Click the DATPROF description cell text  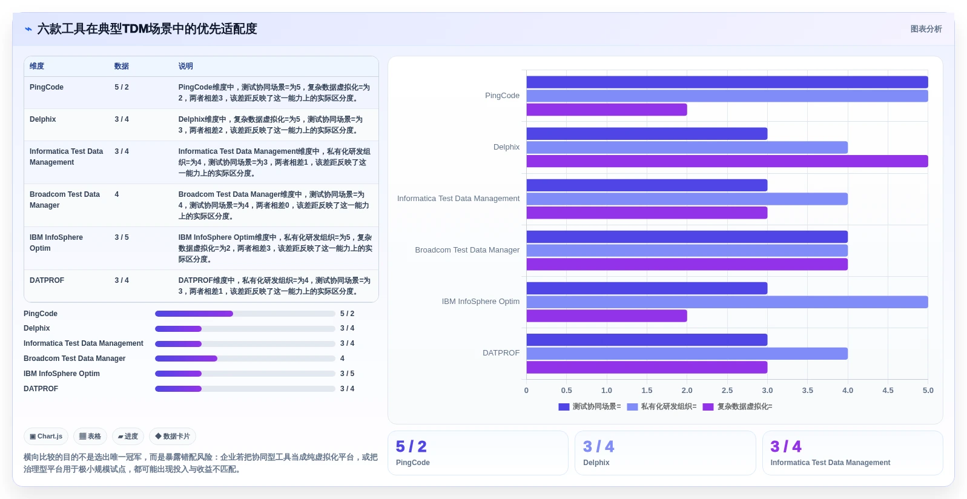[274, 286]
